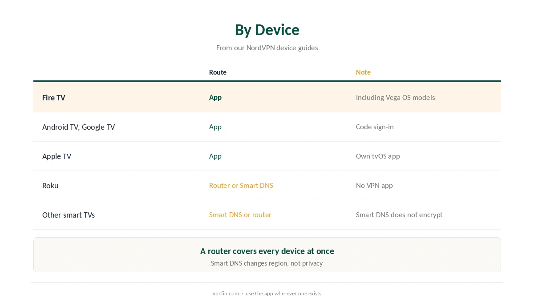Viewport: 534px width, 302px height.
Task: Click 'App' in the Fire TV row
Action: click(215, 97)
